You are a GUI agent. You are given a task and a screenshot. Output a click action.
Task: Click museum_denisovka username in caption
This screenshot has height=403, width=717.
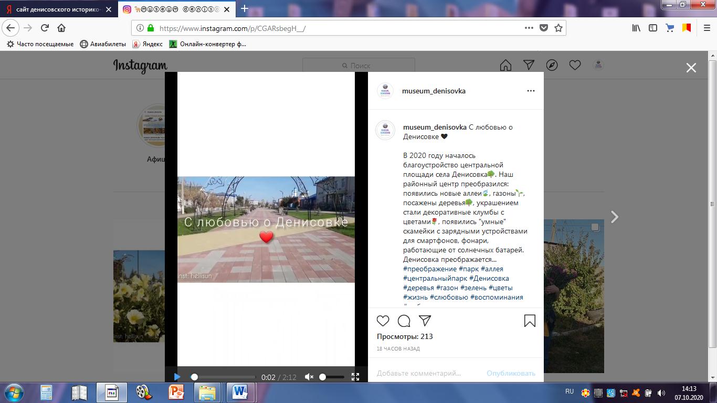(435, 127)
